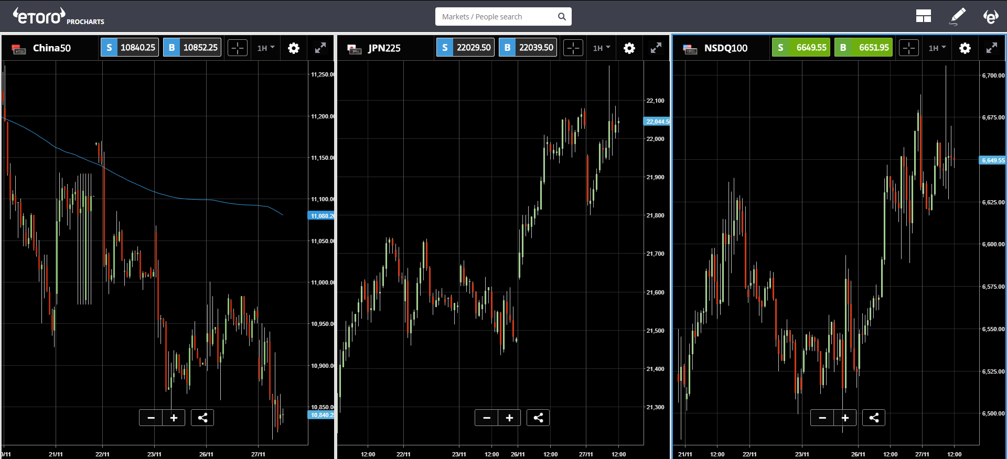Share the China50 chart

(x=202, y=418)
